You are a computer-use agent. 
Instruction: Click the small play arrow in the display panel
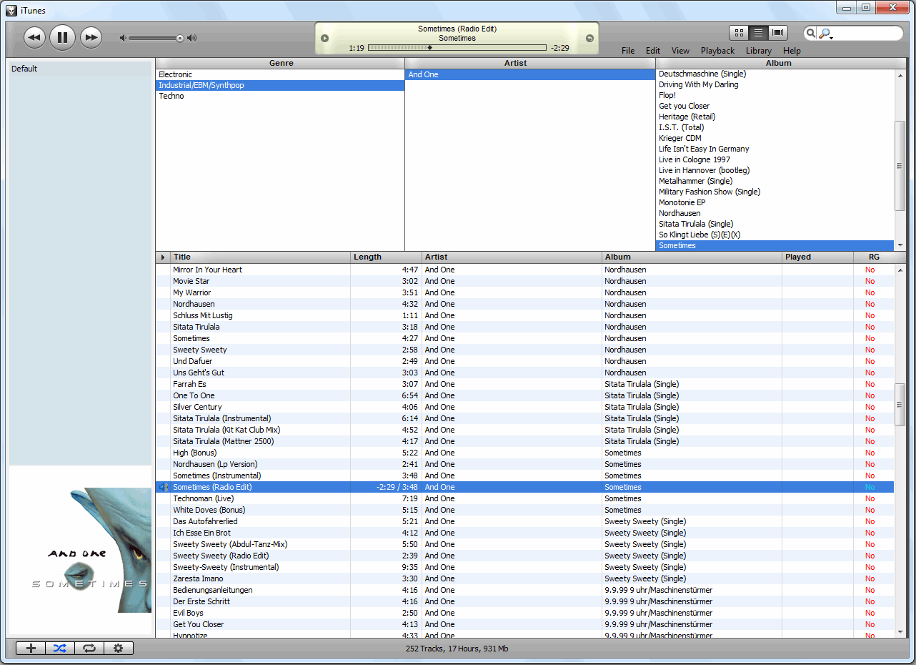[324, 38]
